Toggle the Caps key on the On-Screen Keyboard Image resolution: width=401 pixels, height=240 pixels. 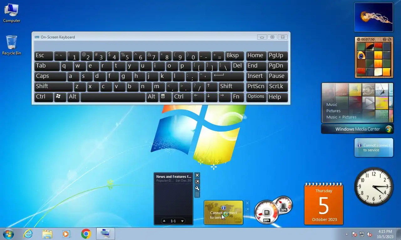tap(50, 76)
